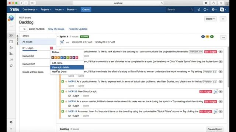
Task: Toggle the Safari sidebar button
Action: (x=33, y=3)
